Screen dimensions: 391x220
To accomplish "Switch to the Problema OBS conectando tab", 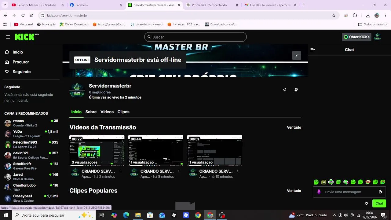I will [212, 5].
